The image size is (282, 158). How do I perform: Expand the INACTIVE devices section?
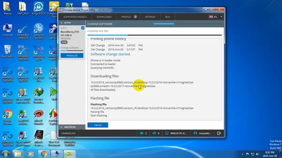(x=72, y=127)
